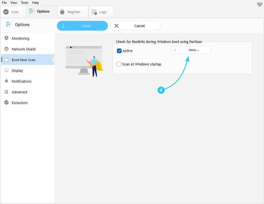Open the File menu
This screenshot has width=264, height=204.
(4, 3)
